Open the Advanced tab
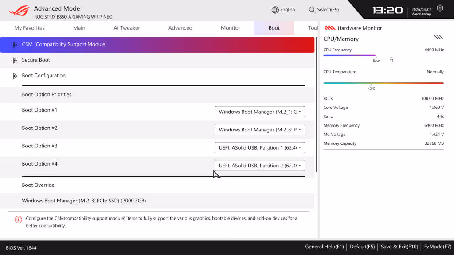Image resolution: width=454 pixels, height=255 pixels. click(x=180, y=28)
